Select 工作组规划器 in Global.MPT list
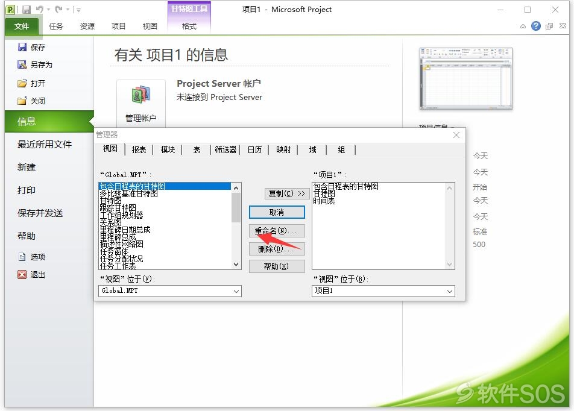 (122, 215)
